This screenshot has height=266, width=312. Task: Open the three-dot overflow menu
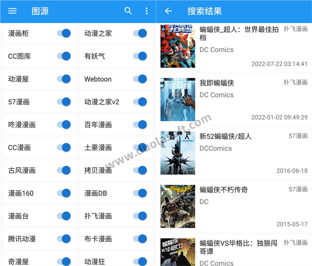pyautogui.click(x=146, y=11)
